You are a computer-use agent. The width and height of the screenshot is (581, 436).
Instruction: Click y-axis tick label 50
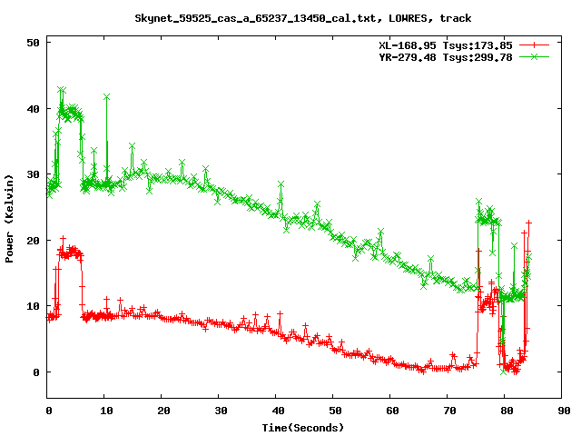(x=33, y=43)
